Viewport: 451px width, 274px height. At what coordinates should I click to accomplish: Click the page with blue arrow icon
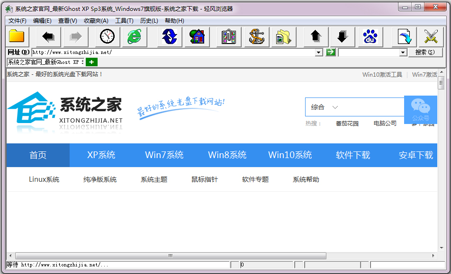click(404, 37)
